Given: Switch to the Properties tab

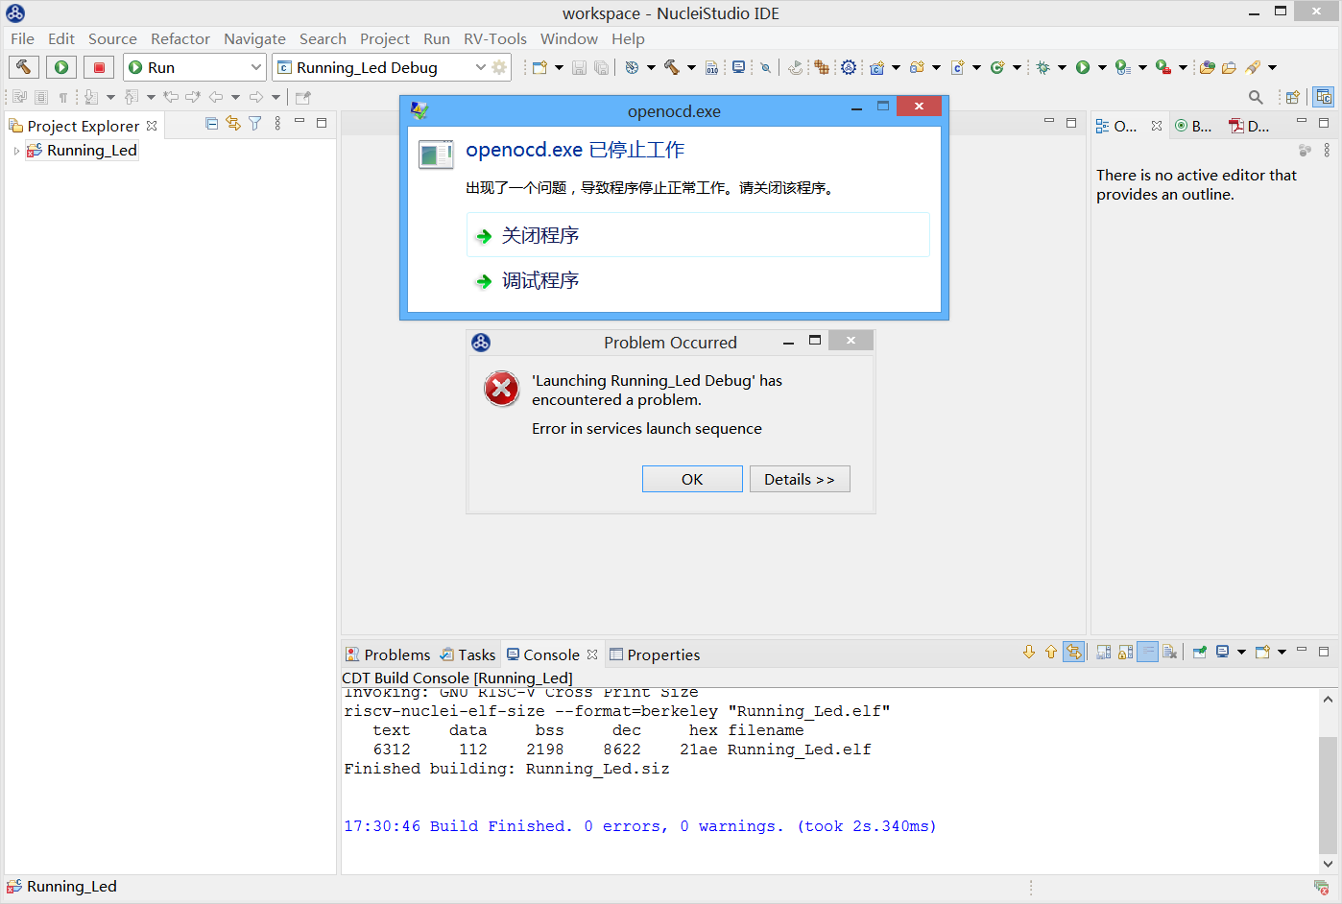Looking at the screenshot, I should [655, 654].
